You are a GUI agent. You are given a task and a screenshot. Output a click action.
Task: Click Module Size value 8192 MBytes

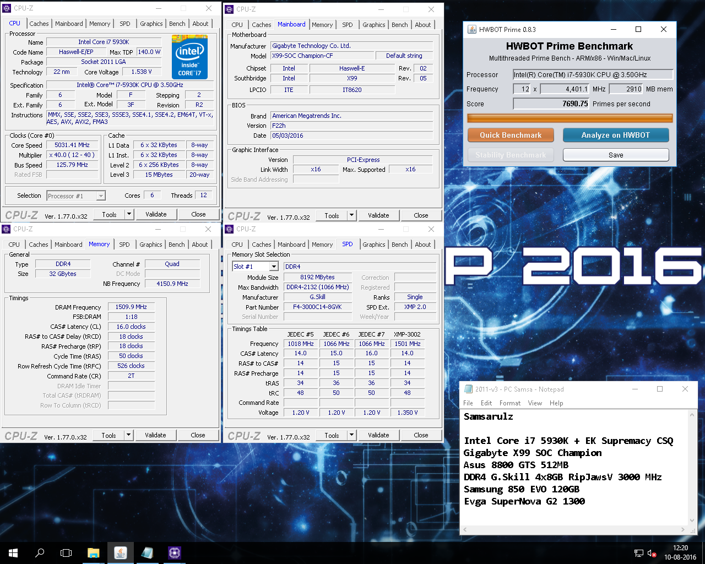(x=317, y=278)
